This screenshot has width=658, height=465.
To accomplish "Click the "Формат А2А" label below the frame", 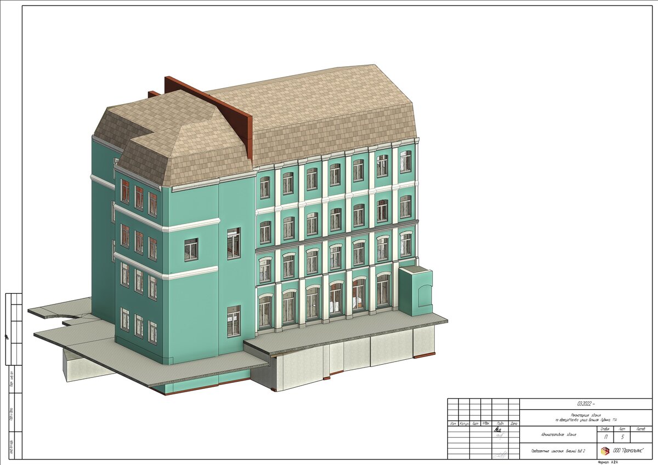I will (608, 462).
